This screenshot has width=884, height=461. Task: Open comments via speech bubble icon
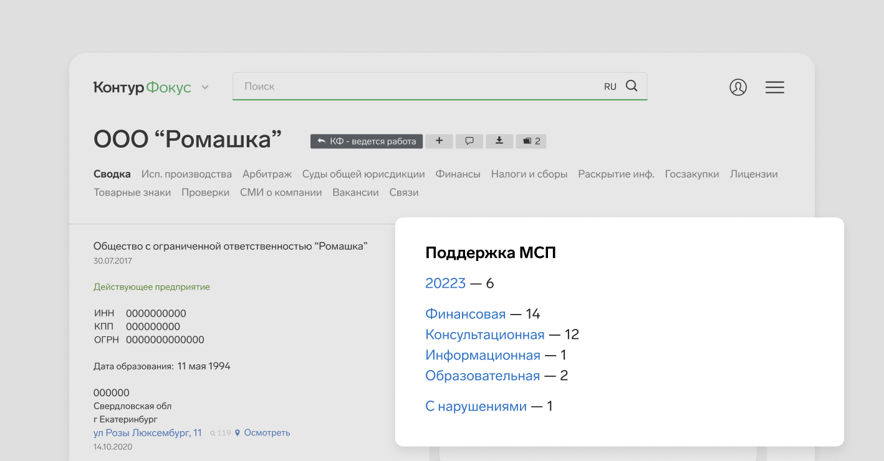pyautogui.click(x=469, y=141)
